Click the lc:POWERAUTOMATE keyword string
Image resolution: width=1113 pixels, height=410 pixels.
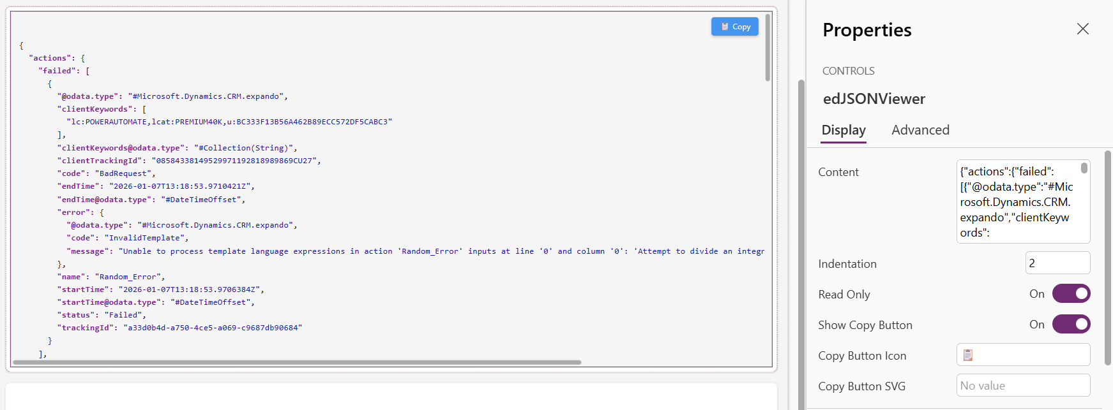(x=229, y=122)
